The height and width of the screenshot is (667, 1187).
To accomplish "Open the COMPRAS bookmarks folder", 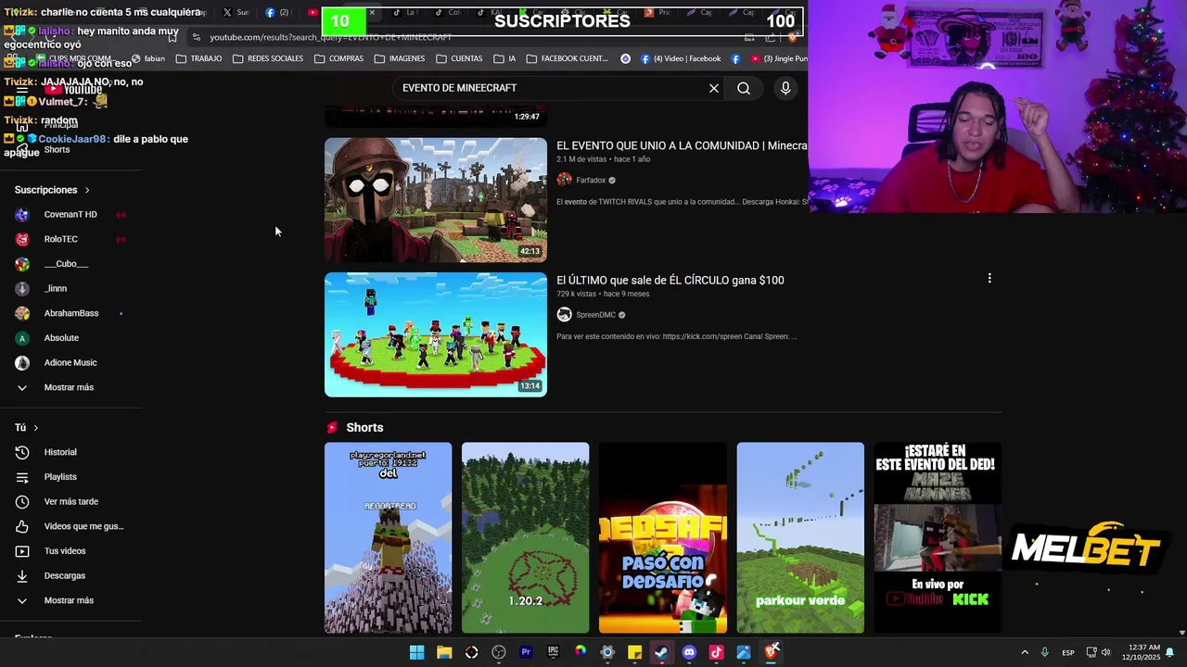I will (x=338, y=58).
